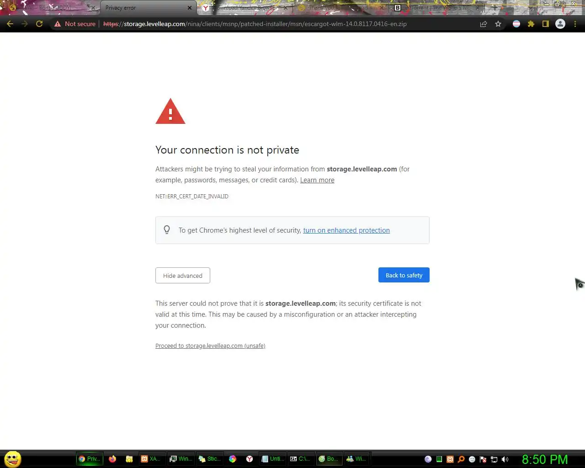
Task: Click the network tray icon
Action: click(494, 459)
